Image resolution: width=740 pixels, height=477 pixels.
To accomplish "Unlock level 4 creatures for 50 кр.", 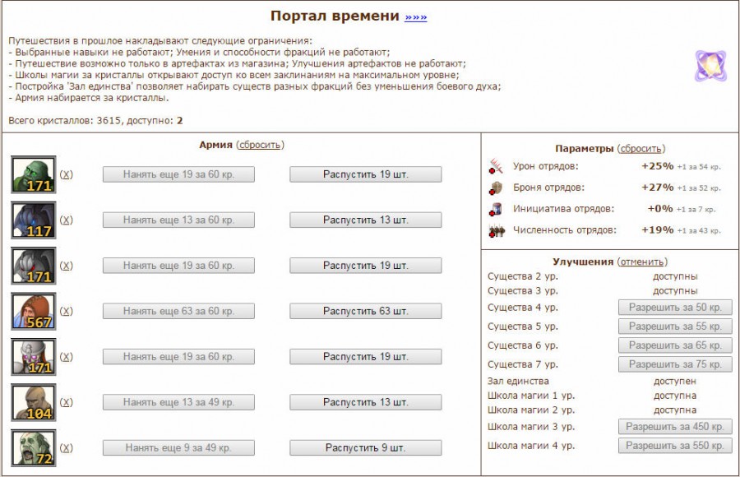I will [x=675, y=308].
